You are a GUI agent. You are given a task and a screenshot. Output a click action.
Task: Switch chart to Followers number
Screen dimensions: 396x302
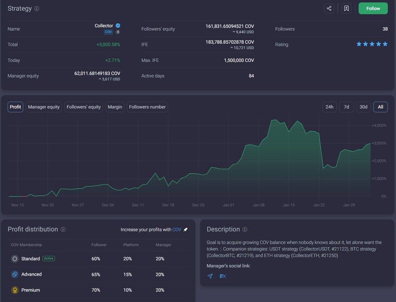[x=147, y=107]
